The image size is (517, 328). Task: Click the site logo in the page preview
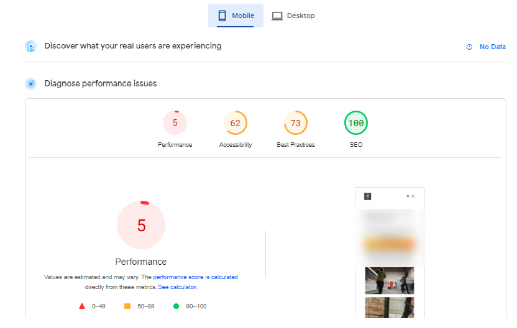368,196
